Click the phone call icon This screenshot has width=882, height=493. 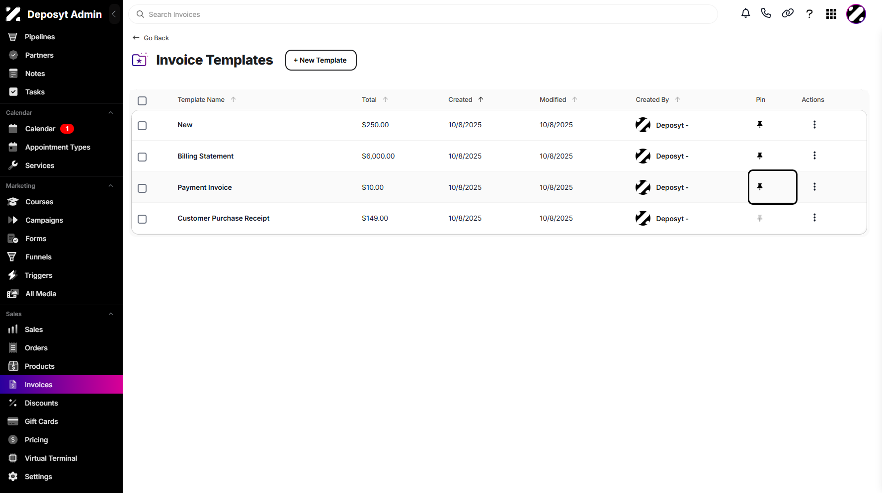766,13
